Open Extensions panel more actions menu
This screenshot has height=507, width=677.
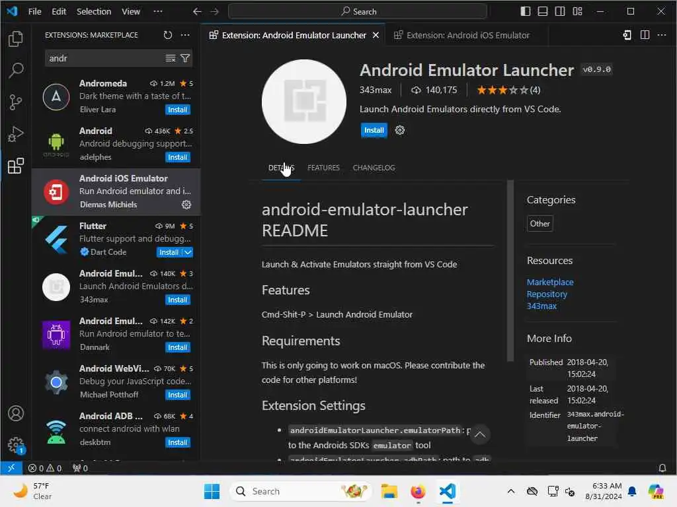point(185,35)
